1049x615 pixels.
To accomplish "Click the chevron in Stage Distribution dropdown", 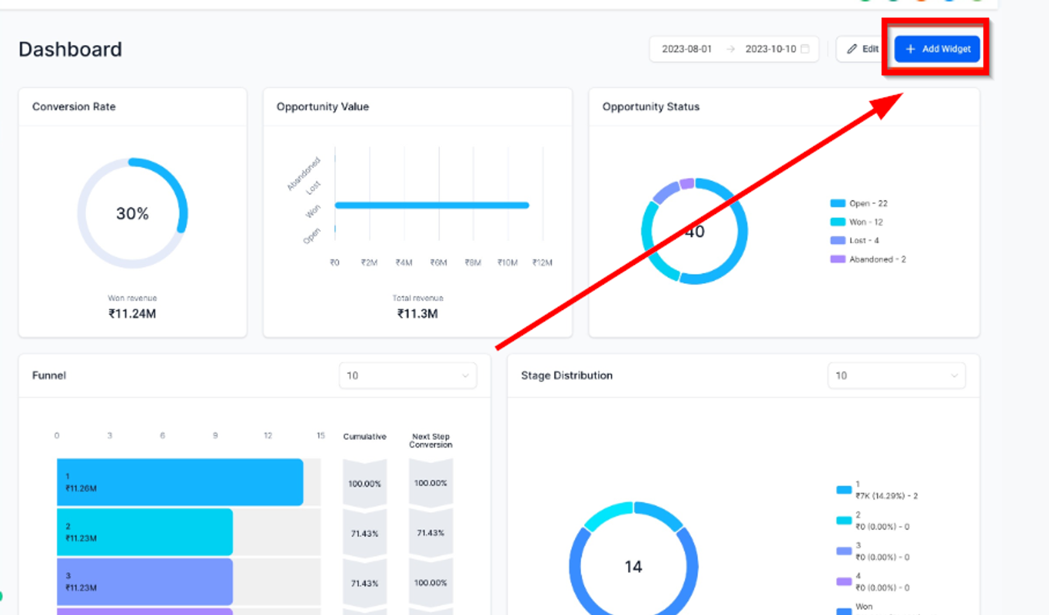I will coord(954,375).
